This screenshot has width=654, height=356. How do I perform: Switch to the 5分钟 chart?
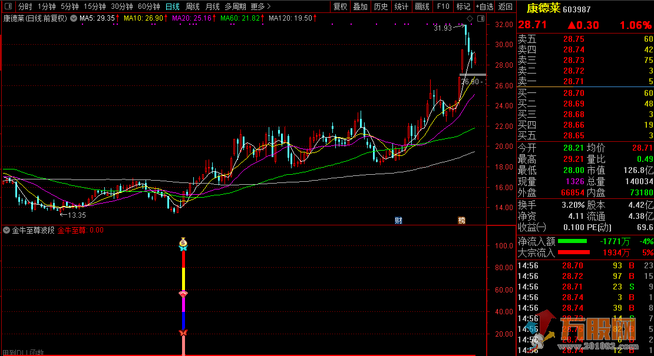click(x=70, y=6)
